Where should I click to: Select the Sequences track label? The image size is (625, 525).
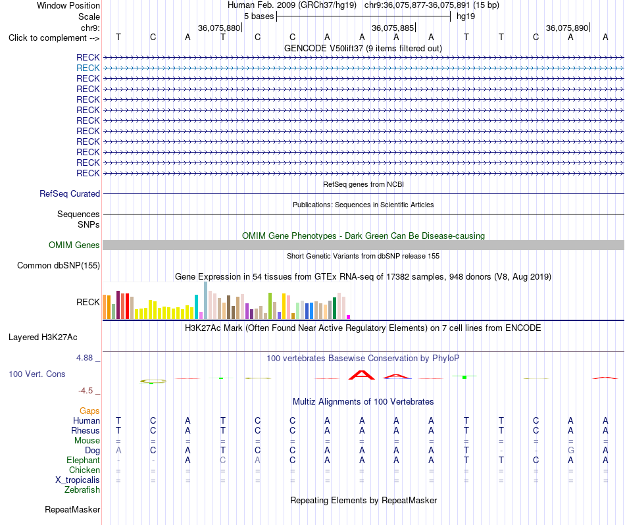(78, 214)
